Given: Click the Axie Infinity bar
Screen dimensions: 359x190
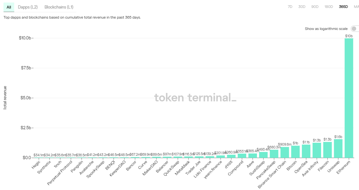Looking at the screenshot, I should [x=317, y=150].
